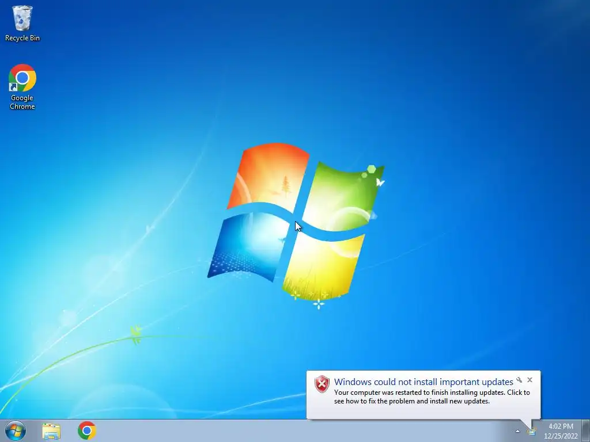Close the update failure notification balloon
590x442 pixels.
tap(530, 380)
